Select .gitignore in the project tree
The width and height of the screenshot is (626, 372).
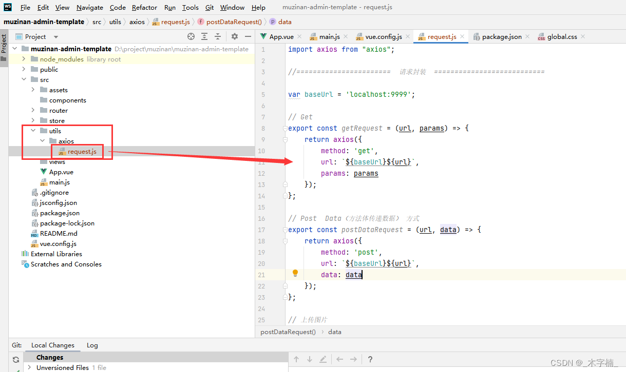tap(54, 192)
